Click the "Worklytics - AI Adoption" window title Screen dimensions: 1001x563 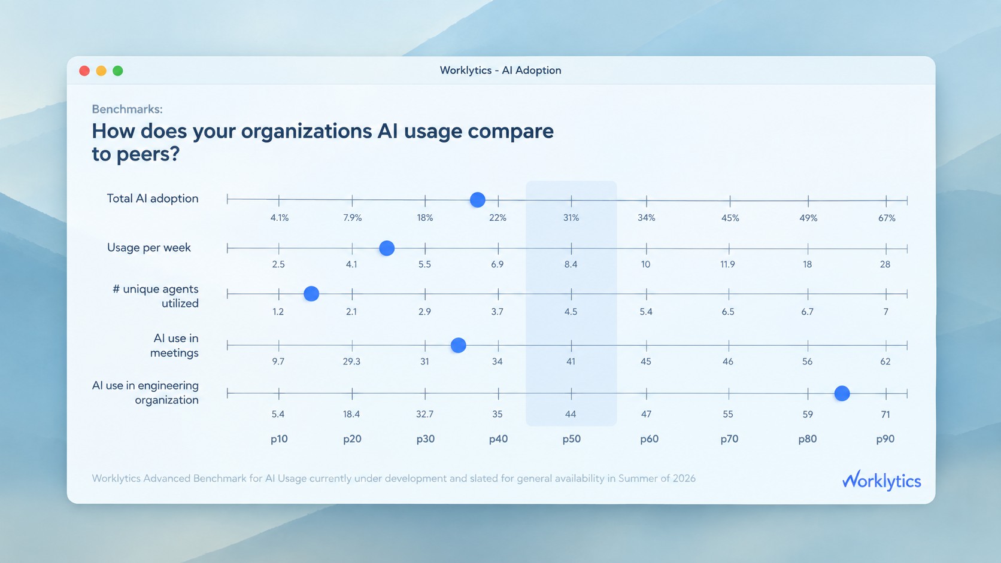point(500,70)
